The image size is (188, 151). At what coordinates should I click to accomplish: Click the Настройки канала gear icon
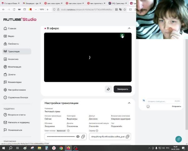click(x=5, y=90)
